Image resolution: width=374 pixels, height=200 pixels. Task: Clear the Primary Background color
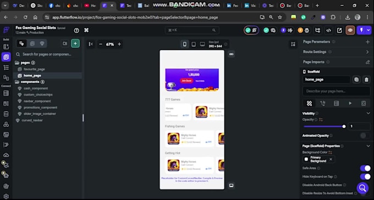coord(331,159)
